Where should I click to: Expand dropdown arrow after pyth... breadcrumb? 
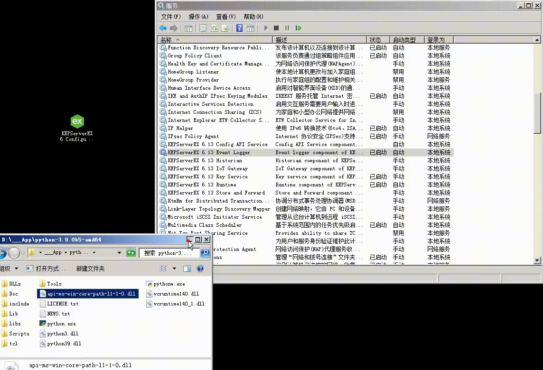[94, 253]
